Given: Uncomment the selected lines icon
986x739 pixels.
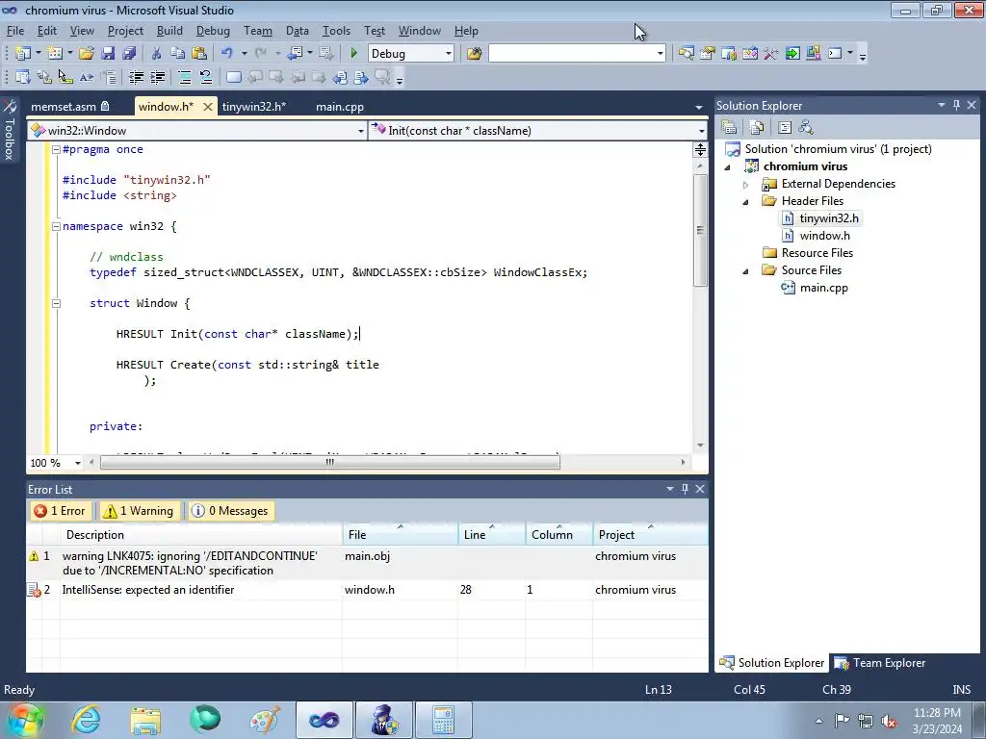Looking at the screenshot, I should click(206, 77).
